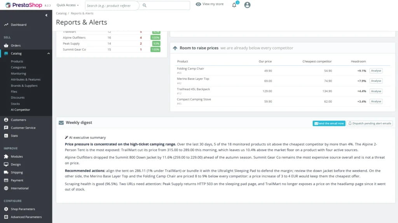Image resolution: width=398 pixels, height=223 pixels.
Task: Open Products in Catalog submenu
Action: pos(17,62)
